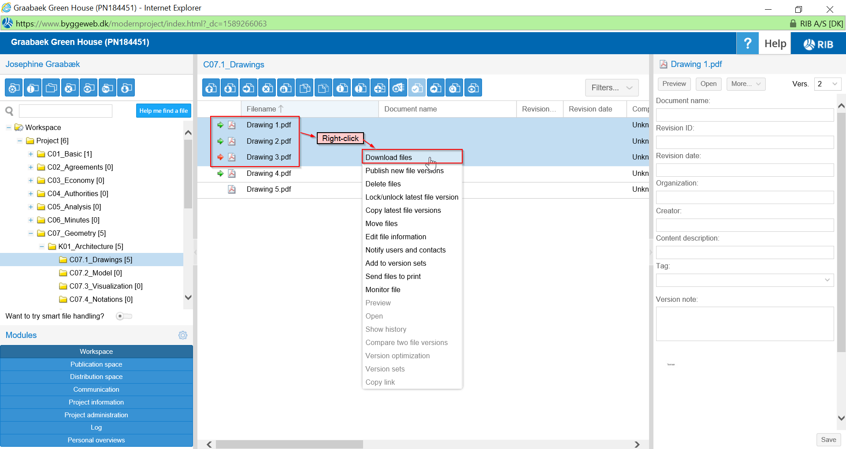Screen dimensions: 846x449
Task: Click the delete folder icon
Action: [70, 88]
